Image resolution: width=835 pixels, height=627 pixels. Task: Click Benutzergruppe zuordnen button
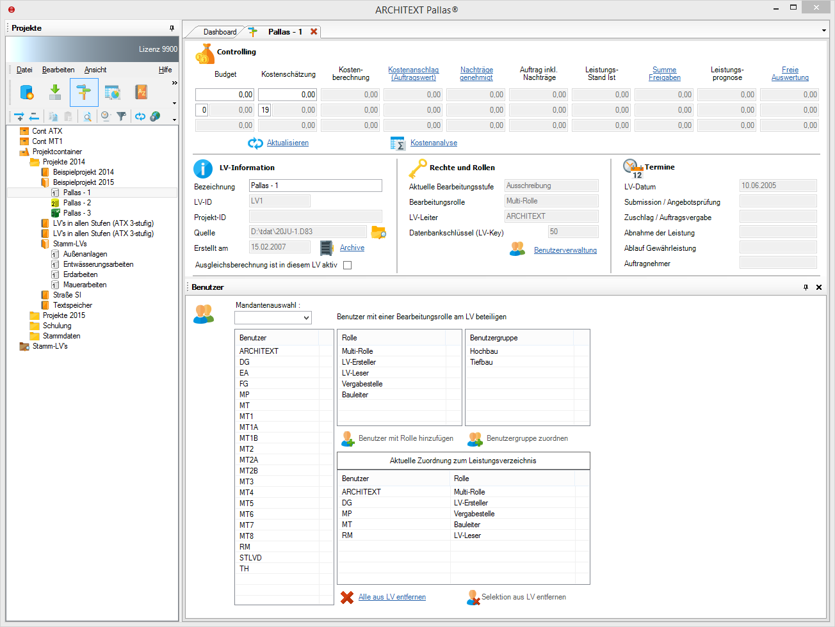point(518,438)
